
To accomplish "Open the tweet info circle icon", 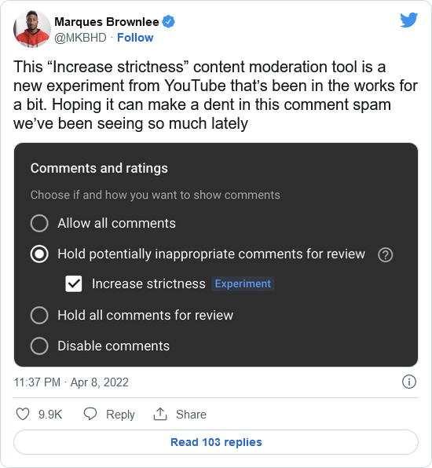I will [x=408, y=382].
